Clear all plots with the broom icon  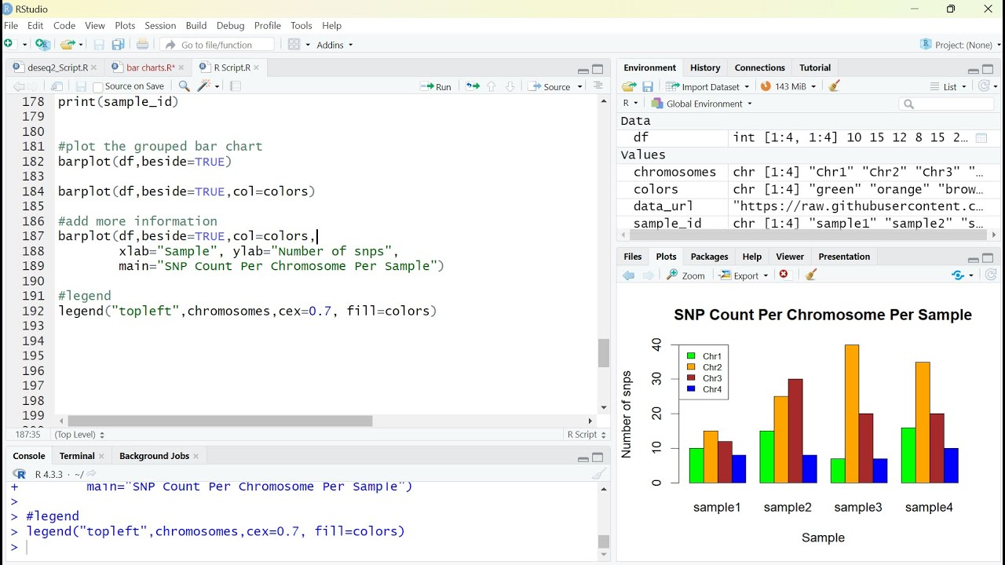click(x=811, y=275)
